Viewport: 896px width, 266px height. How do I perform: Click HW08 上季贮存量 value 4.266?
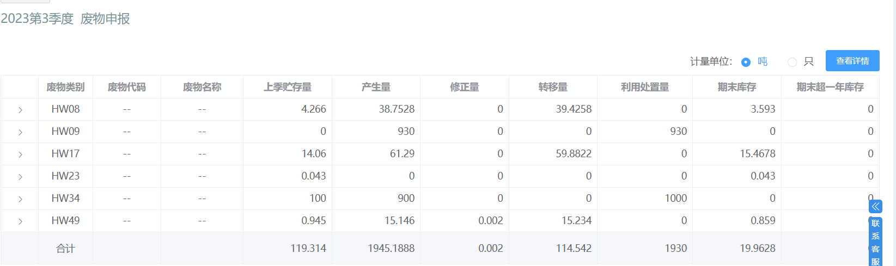314,109
